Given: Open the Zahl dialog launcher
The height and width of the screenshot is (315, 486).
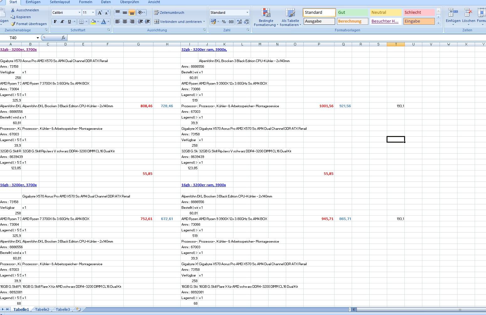Looking at the screenshot, I should [248, 30].
